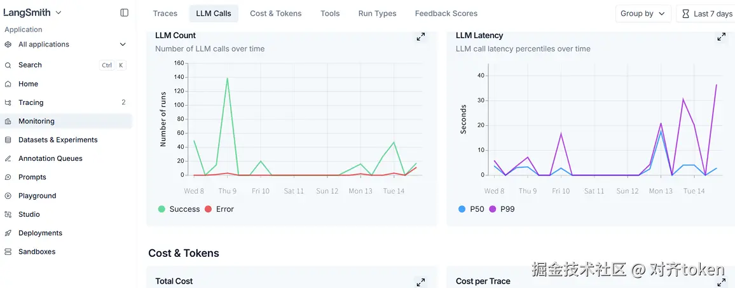Toggle the P50 series in legend
Image resolution: width=735 pixels, height=288 pixels.
(x=471, y=209)
